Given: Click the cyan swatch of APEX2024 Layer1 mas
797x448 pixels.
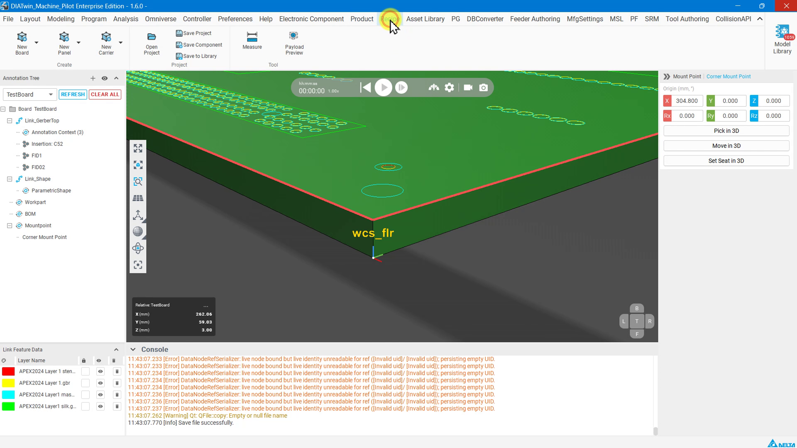Looking at the screenshot, I should point(8,395).
